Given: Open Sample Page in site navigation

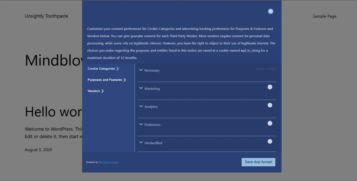Looking at the screenshot, I should click(324, 16).
